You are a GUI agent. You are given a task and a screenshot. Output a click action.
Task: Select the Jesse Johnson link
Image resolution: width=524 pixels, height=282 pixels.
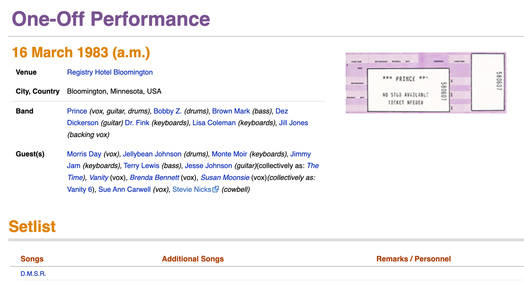tap(208, 165)
